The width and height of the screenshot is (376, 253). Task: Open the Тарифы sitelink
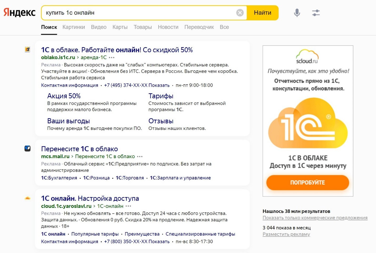click(x=161, y=96)
